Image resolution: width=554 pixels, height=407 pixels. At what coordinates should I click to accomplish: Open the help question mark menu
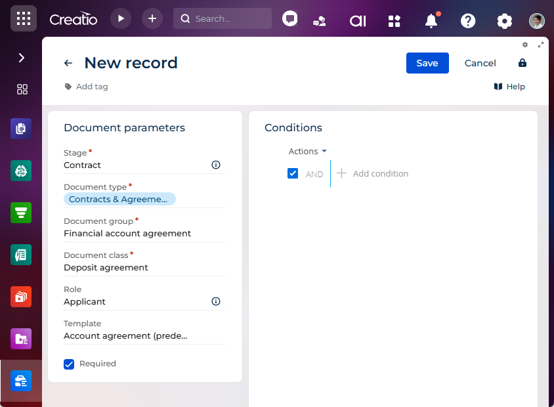click(x=468, y=21)
